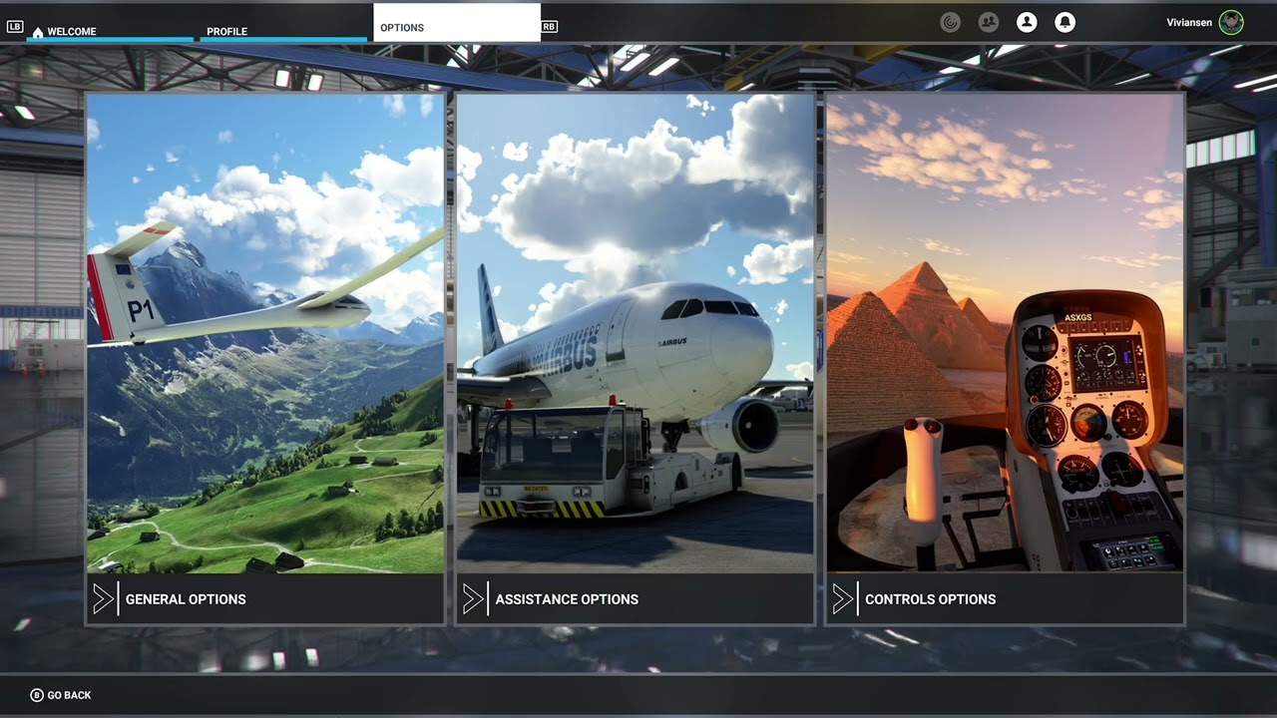Click the Viviansen player avatar

coord(1231,22)
